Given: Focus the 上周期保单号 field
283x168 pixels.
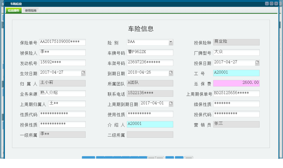Looking at the screenshot, I should [x=236, y=93].
